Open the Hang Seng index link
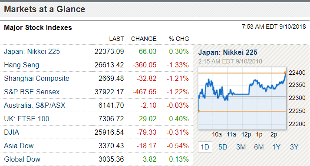This screenshot has width=310, height=166. pos(22,65)
